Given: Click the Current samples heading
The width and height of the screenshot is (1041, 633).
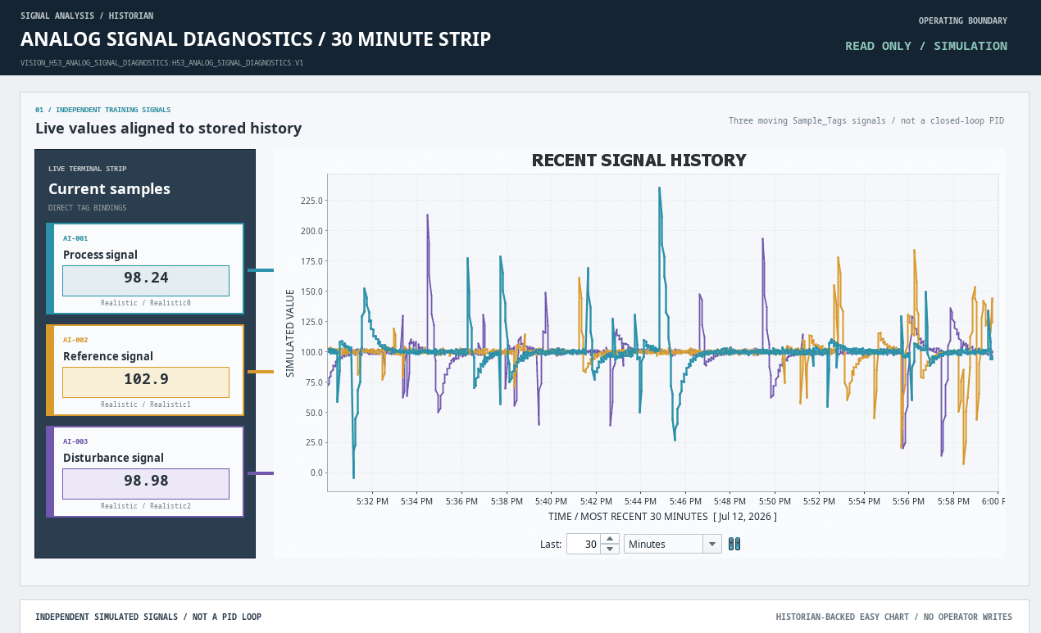Looking at the screenshot, I should (x=109, y=189).
